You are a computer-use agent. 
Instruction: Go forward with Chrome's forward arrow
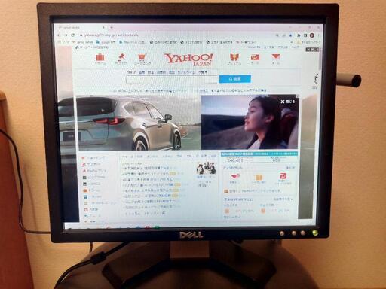coord(66,35)
